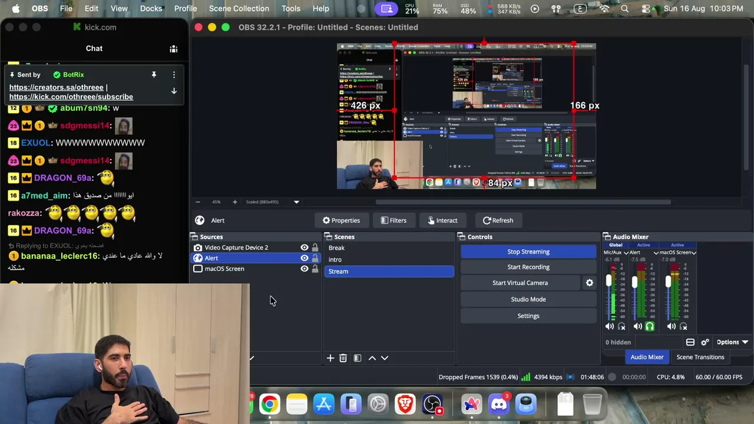
Task: Move the selected scene up
Action: pos(372,358)
